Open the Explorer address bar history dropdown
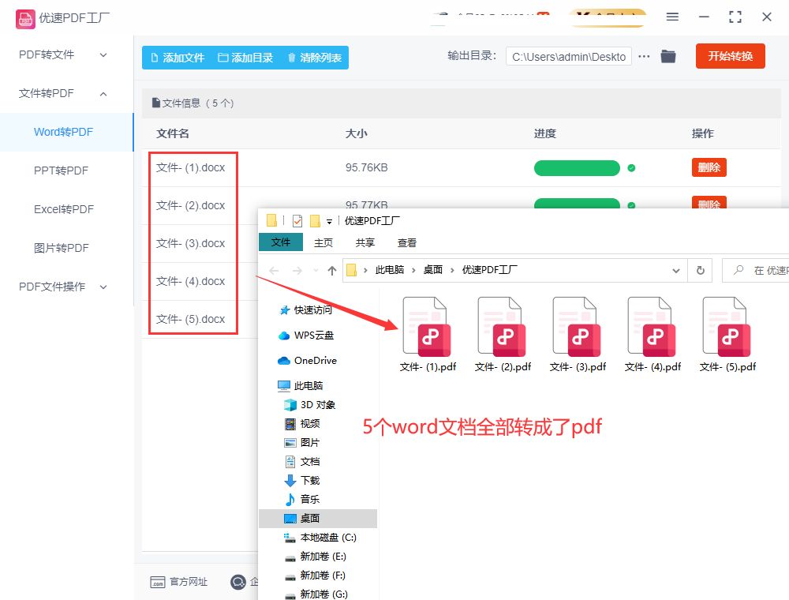 pos(676,271)
